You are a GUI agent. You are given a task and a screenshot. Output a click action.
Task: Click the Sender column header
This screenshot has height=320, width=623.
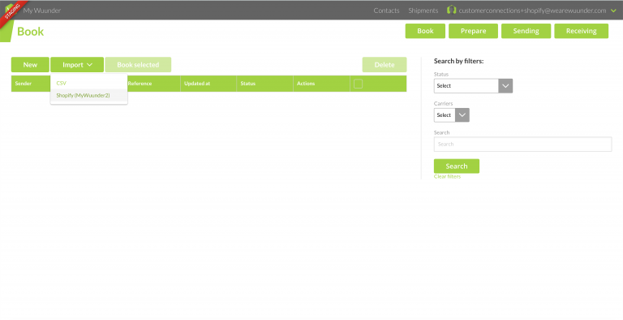click(x=24, y=84)
